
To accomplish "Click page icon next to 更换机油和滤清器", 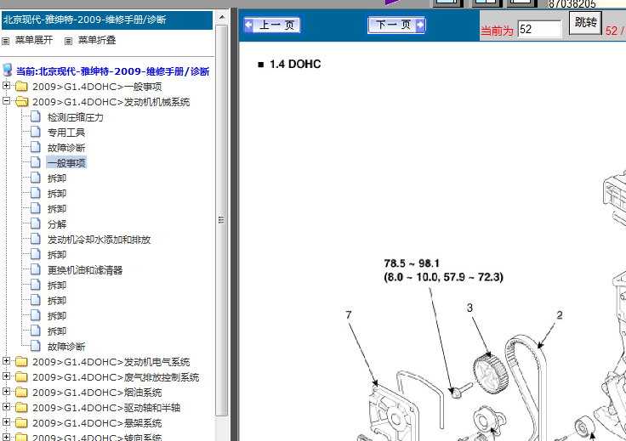I will coord(36,270).
